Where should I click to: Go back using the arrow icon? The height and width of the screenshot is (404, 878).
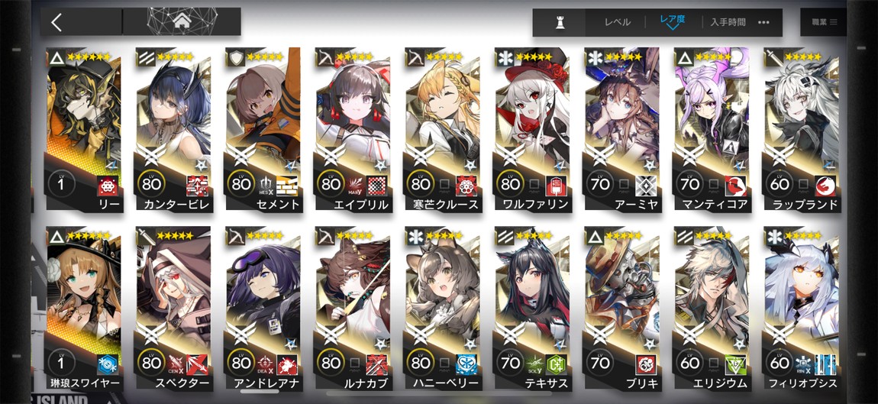point(56,22)
